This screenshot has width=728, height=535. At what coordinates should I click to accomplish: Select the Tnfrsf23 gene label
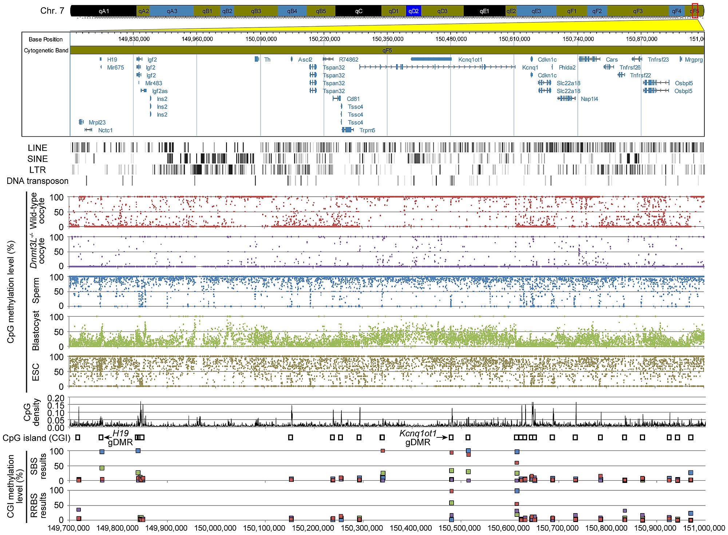click(658, 59)
